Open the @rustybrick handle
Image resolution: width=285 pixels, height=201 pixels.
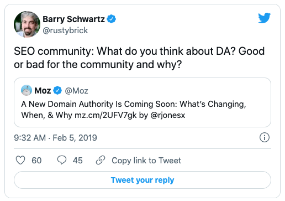65,30
